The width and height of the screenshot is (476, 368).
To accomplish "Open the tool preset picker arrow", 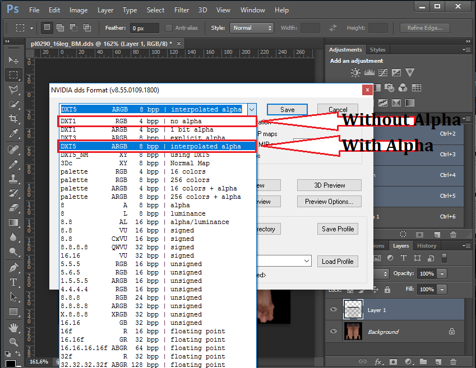I will coord(31,28).
